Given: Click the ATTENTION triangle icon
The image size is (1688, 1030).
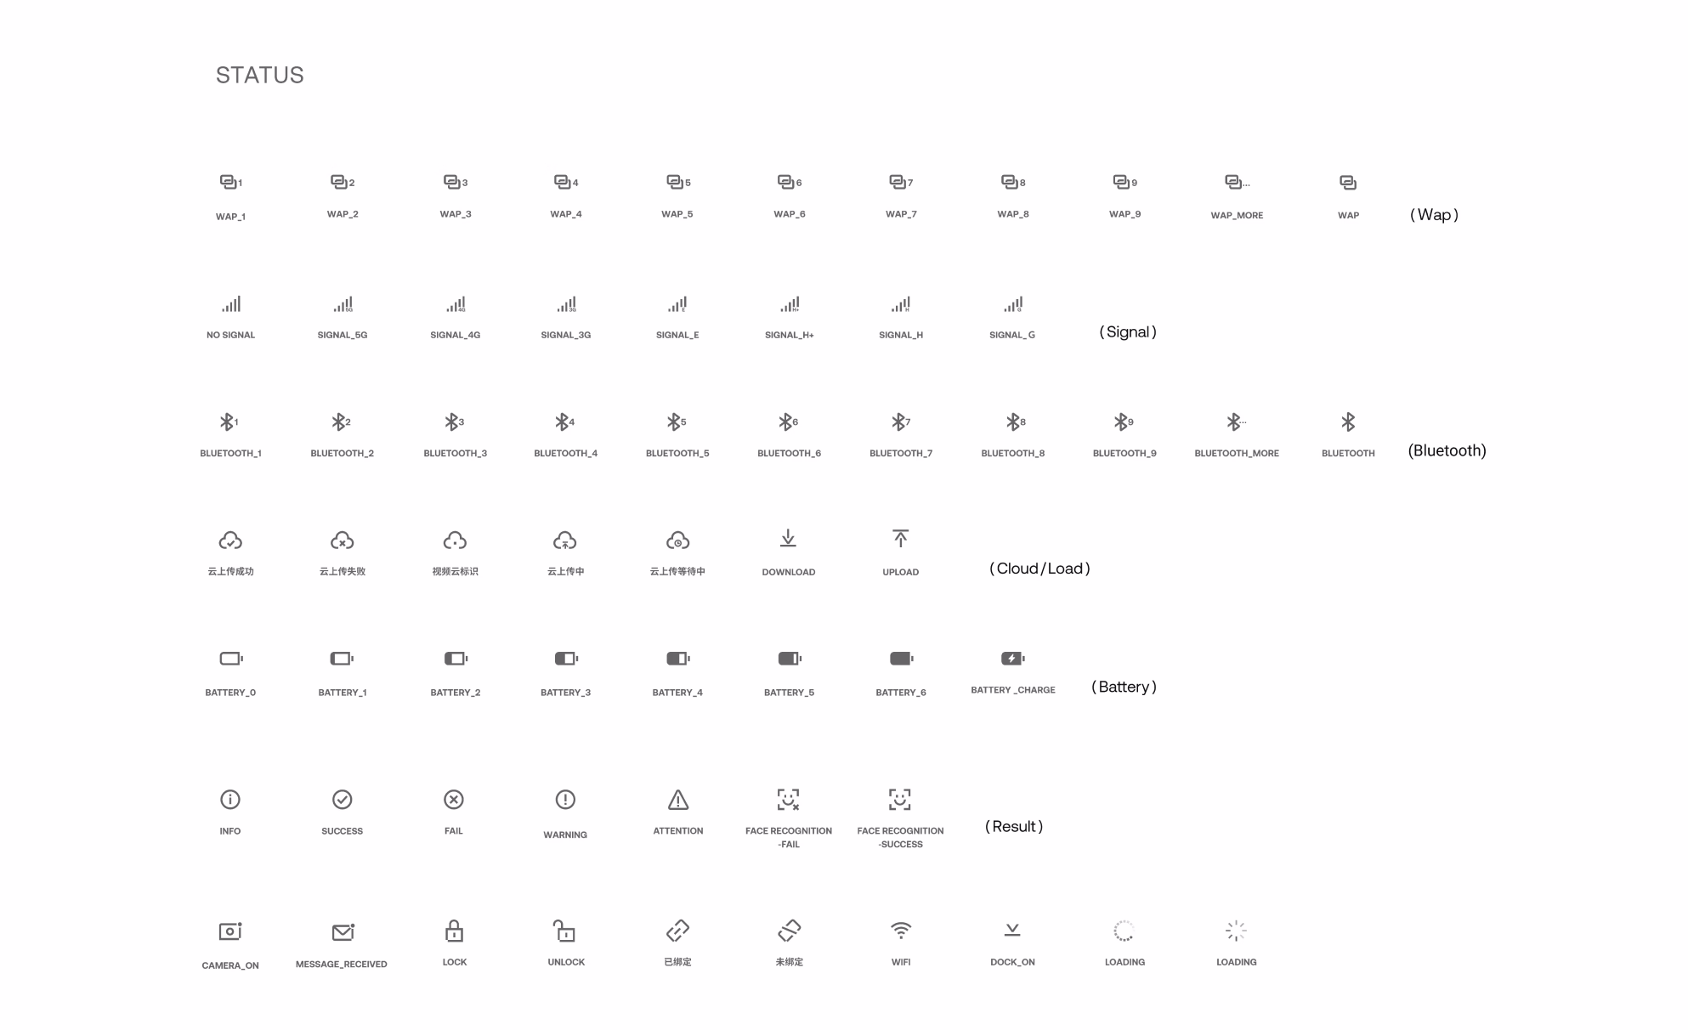Looking at the screenshot, I should pyautogui.click(x=678, y=800).
